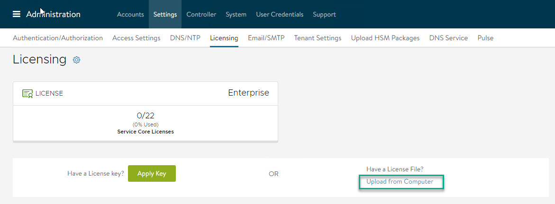
Task: Open the Upload HSM Packages tab
Action: 385,38
